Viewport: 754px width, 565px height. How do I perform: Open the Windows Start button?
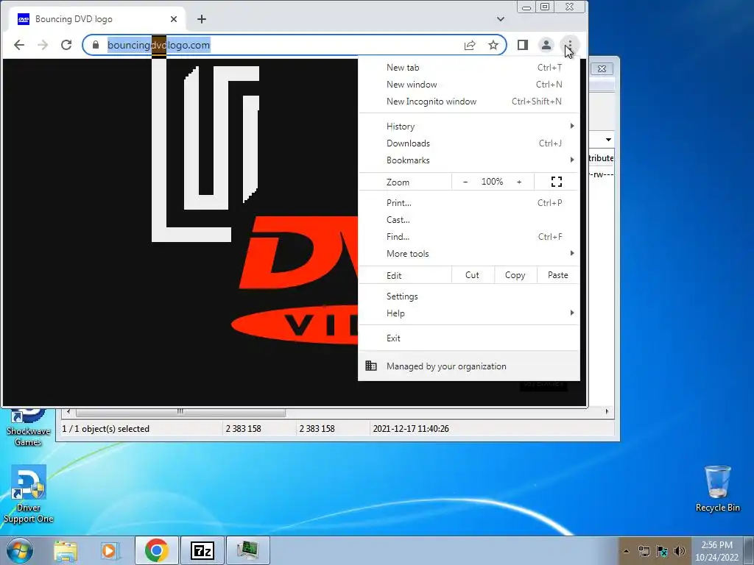[x=19, y=550]
